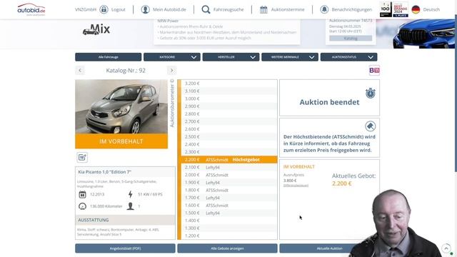
Task: Open the Auktionstermine calendar icon
Action: pos(263,9)
